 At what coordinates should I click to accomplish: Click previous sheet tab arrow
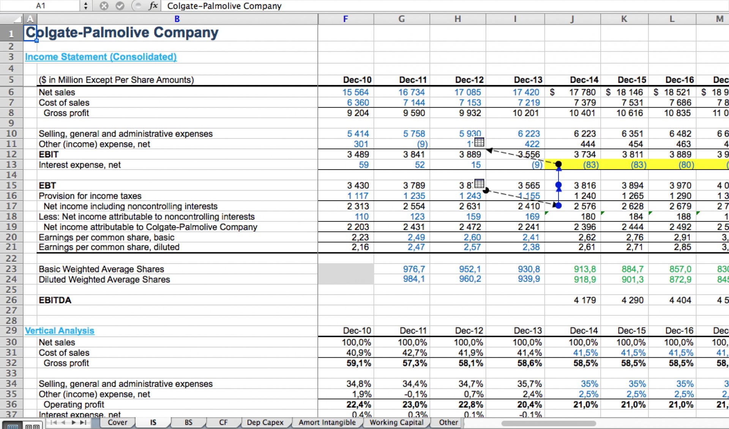(x=63, y=423)
